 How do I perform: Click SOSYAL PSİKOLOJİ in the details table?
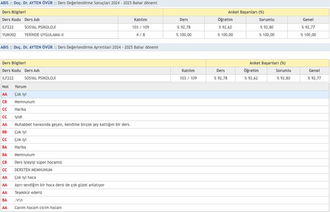coord(40,78)
